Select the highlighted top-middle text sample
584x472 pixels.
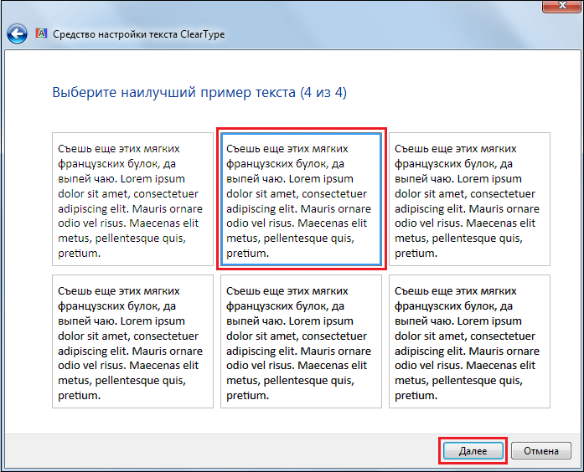(301, 199)
